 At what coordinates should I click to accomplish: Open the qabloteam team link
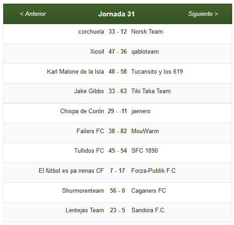(145, 52)
